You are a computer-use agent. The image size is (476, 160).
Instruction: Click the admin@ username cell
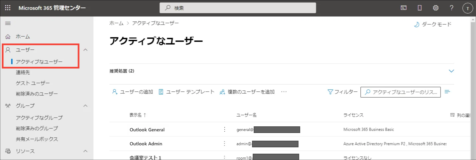267,144
